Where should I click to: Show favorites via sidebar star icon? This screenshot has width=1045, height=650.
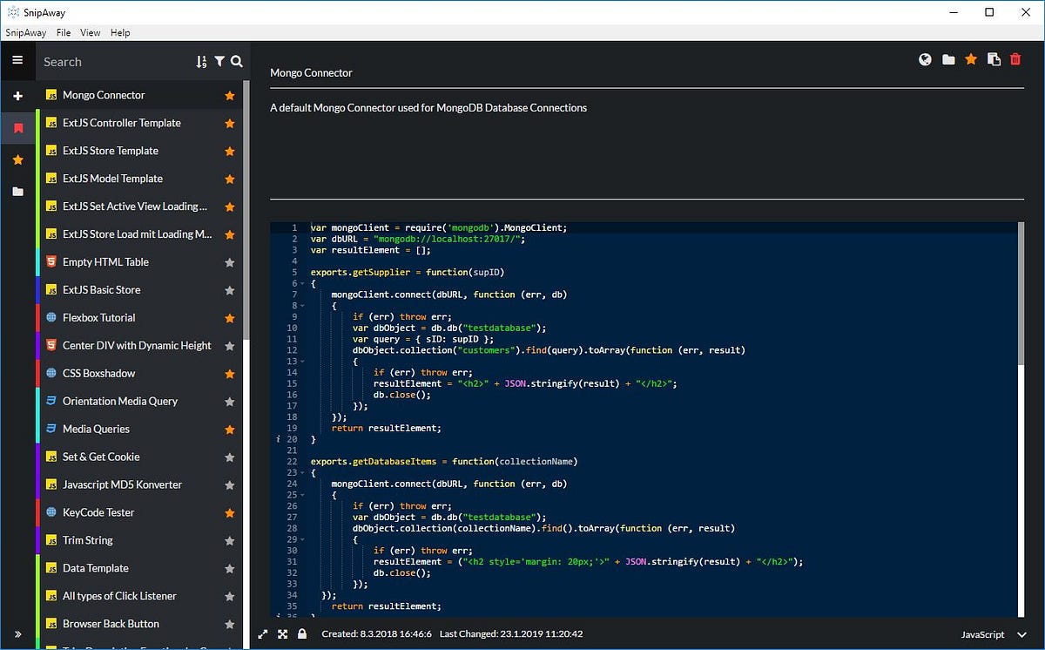(17, 159)
